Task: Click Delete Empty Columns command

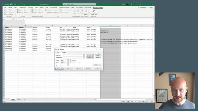Action: click(52, 12)
